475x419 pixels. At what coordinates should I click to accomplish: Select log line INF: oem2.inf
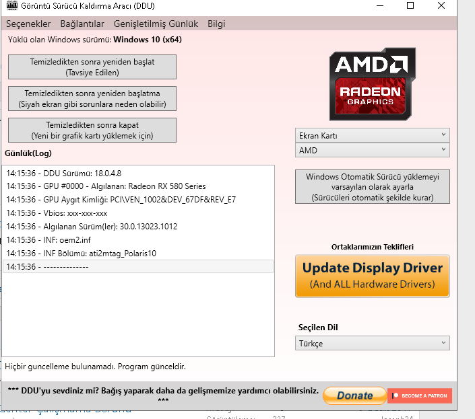click(x=138, y=239)
